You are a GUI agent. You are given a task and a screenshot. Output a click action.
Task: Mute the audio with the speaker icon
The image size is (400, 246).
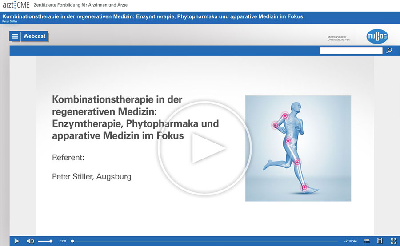coord(30,241)
